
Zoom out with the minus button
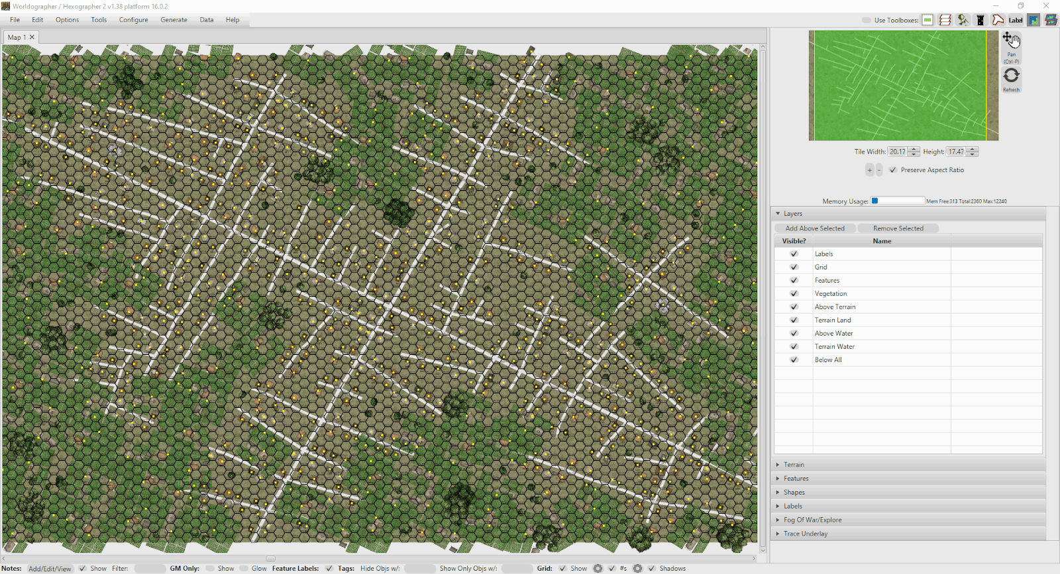[x=879, y=170]
